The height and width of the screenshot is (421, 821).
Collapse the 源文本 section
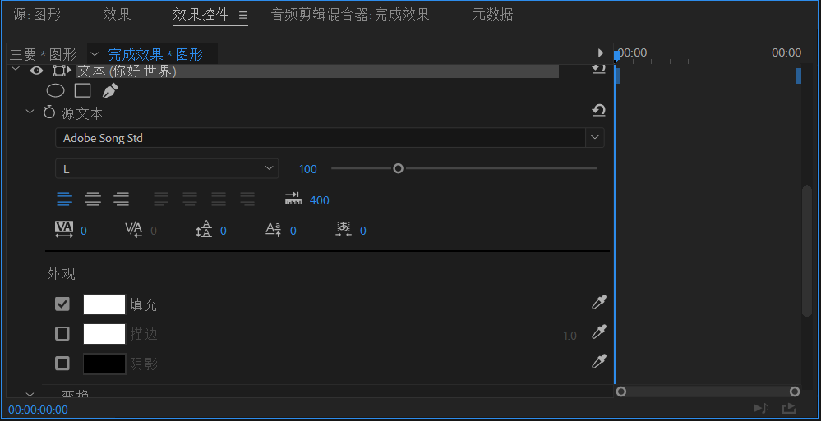tap(30, 112)
